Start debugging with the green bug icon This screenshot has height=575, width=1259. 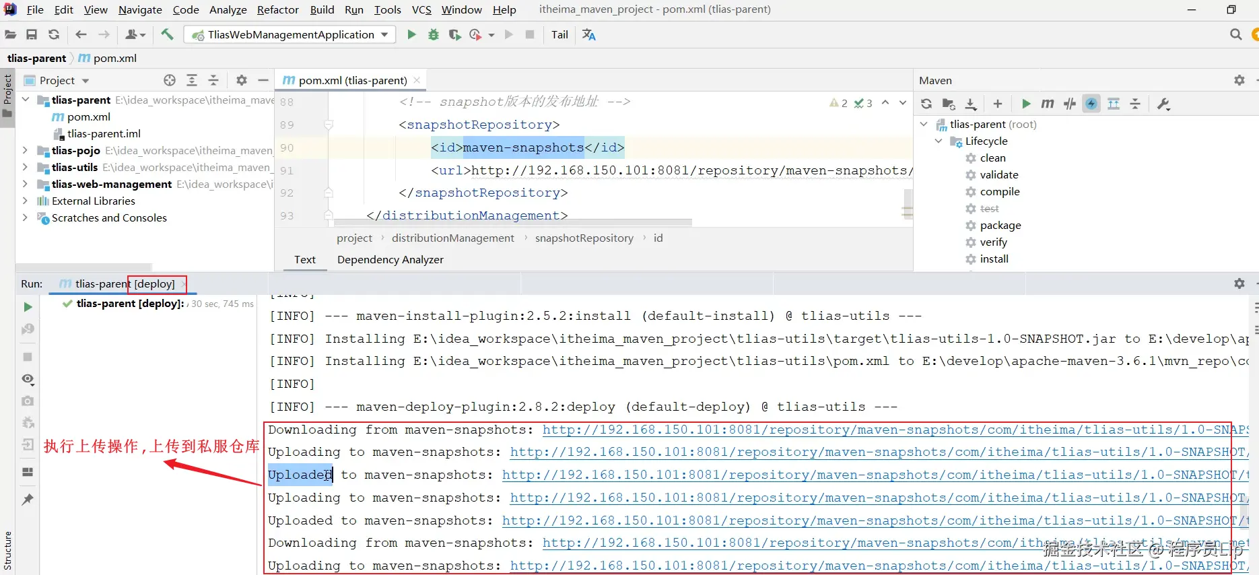pos(434,34)
